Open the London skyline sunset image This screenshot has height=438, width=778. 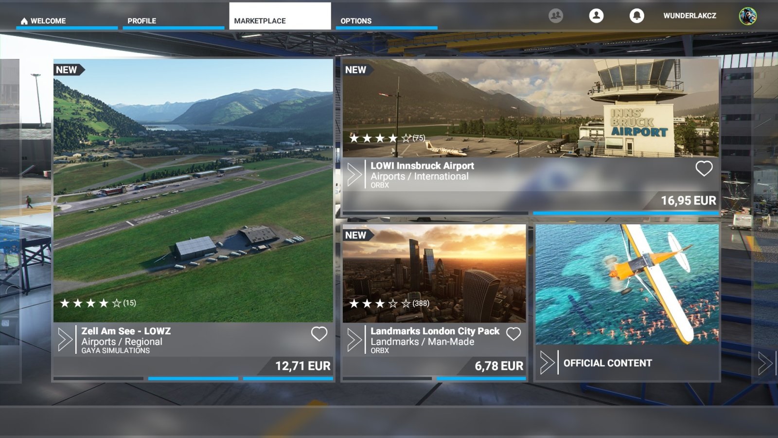point(434,274)
